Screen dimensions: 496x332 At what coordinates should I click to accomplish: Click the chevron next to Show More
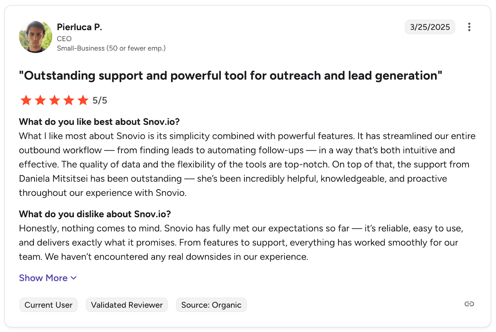(x=73, y=278)
